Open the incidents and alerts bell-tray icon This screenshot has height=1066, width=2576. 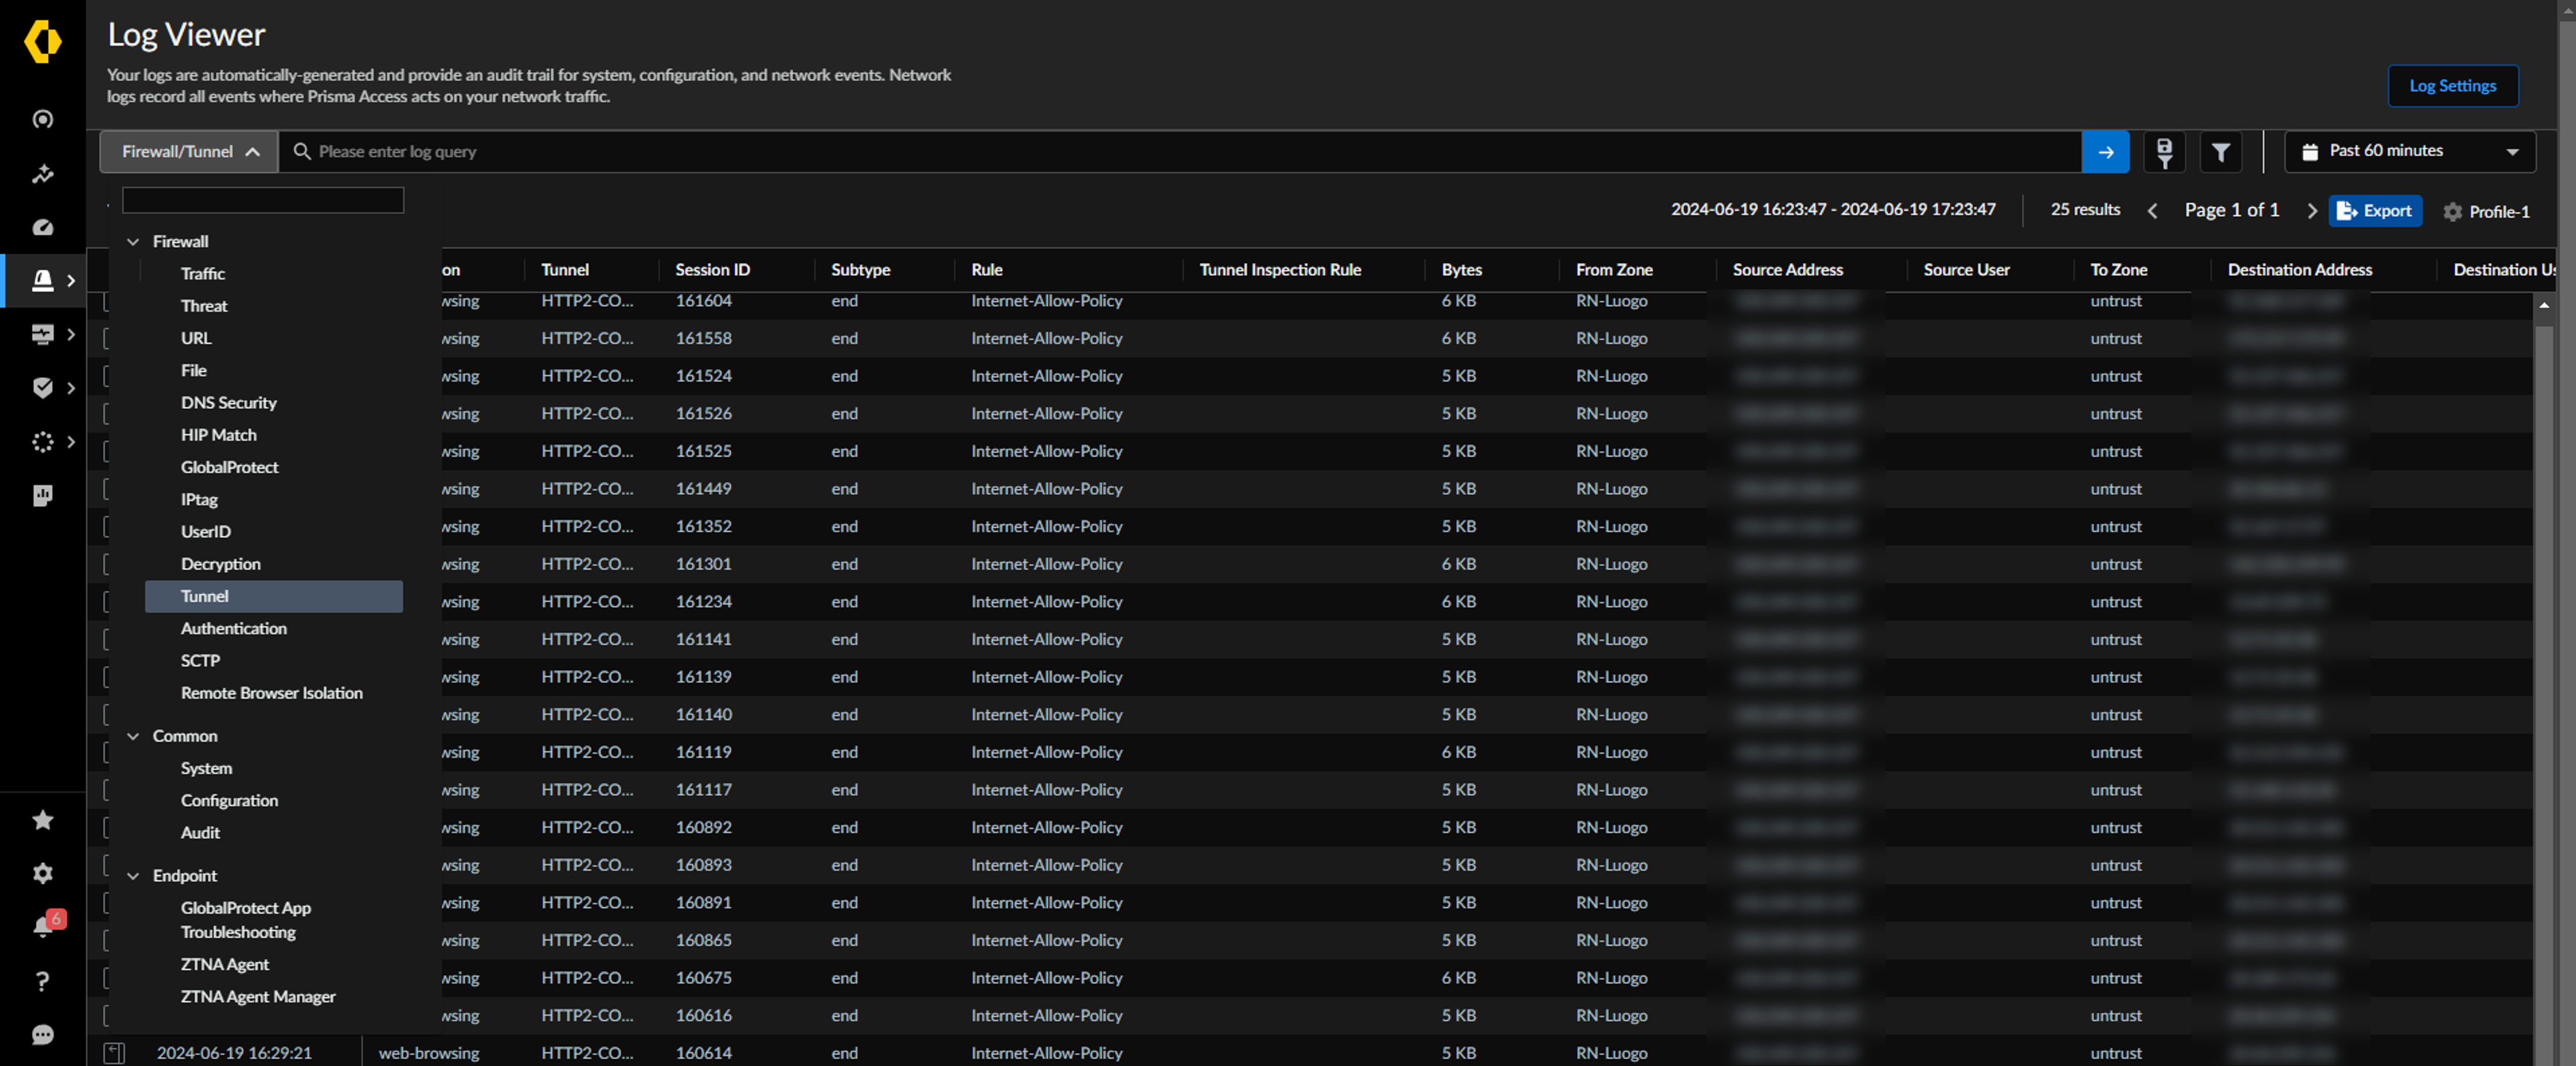pos(42,280)
